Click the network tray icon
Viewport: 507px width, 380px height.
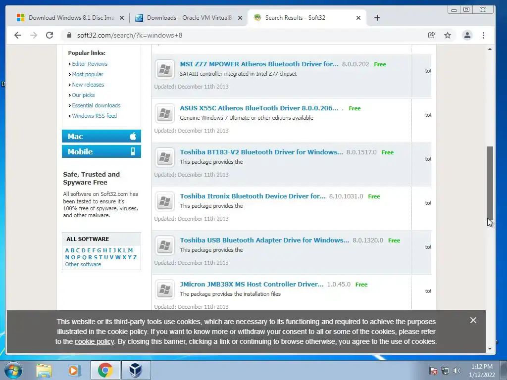click(x=445, y=371)
